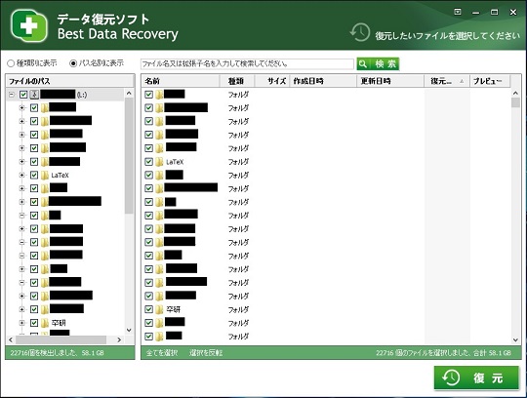This screenshot has height=398, width=527.
Task: Click the 選択を反転 invert selection link
Action: [206, 353]
